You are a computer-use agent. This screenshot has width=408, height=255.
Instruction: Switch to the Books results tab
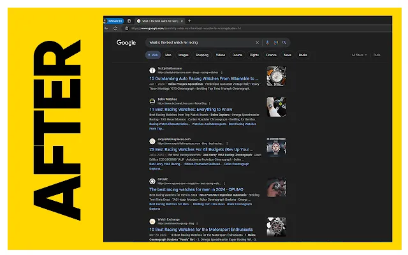pyautogui.click(x=303, y=55)
